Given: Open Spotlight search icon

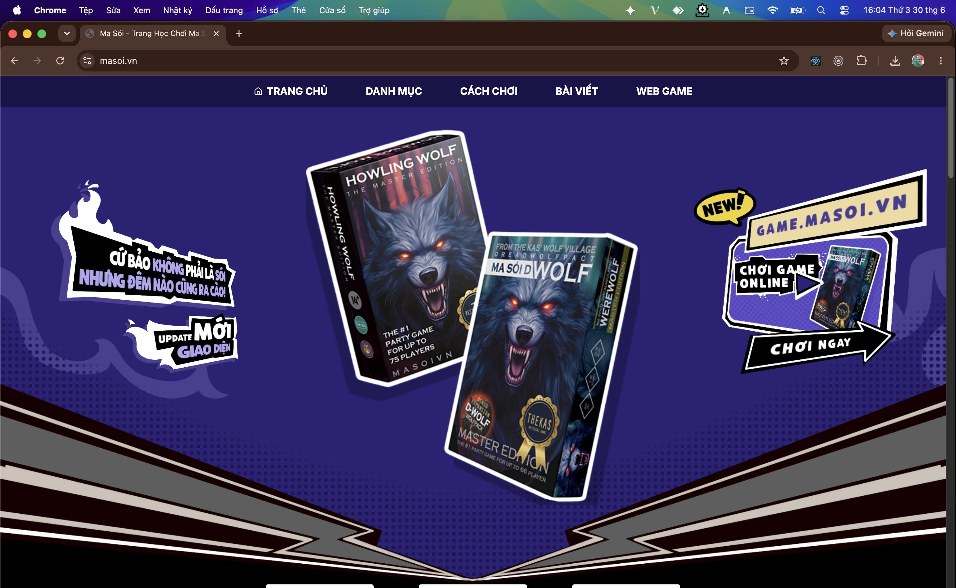Looking at the screenshot, I should (821, 10).
